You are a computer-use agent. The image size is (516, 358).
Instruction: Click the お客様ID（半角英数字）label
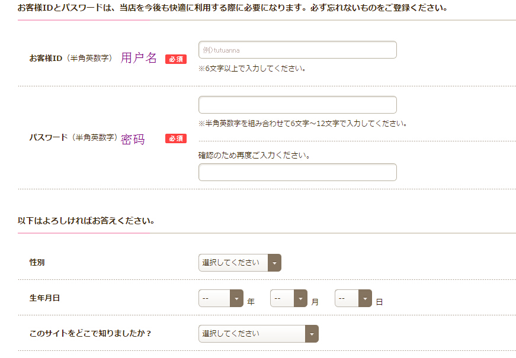click(71, 58)
